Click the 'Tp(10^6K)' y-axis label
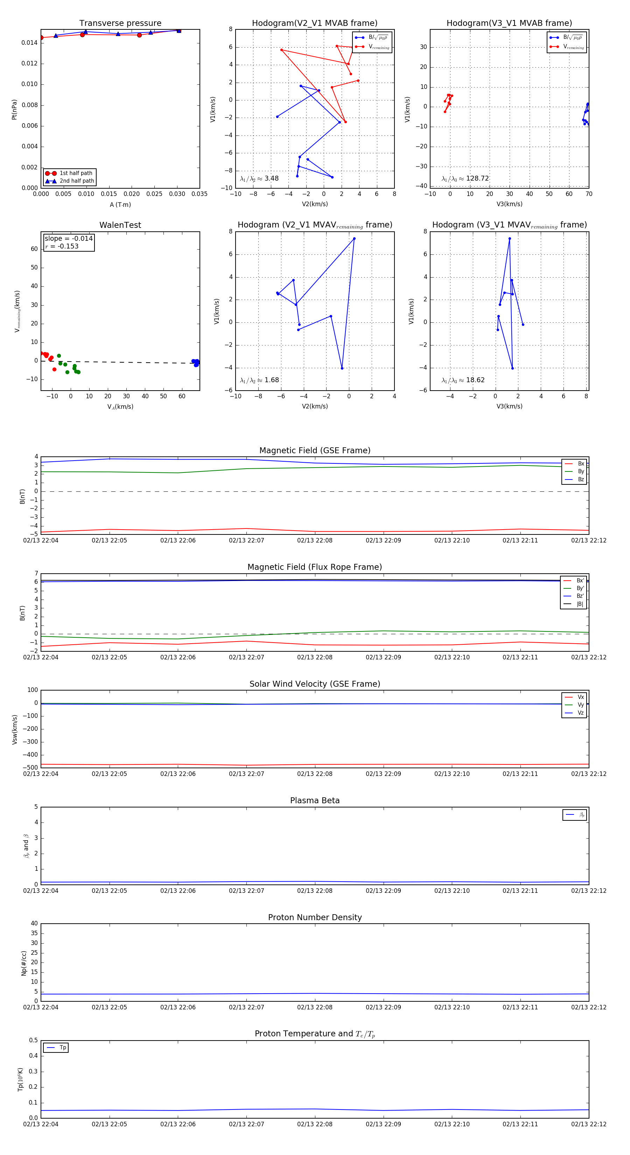The height and width of the screenshot is (1155, 630). [x=21, y=1079]
